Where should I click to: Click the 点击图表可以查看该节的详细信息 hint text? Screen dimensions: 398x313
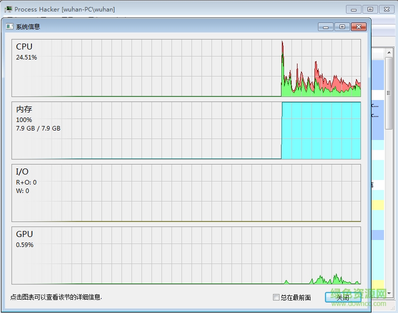pyautogui.click(x=56, y=297)
